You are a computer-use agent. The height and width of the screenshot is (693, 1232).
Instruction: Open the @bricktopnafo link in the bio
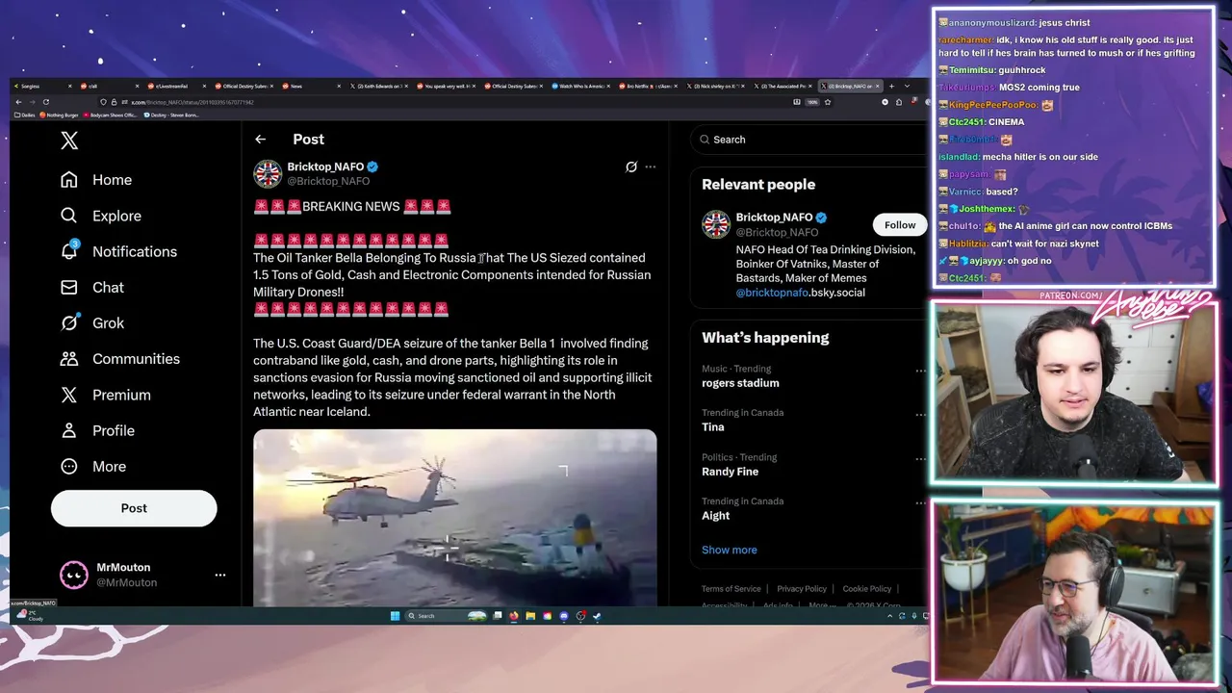coord(772,293)
